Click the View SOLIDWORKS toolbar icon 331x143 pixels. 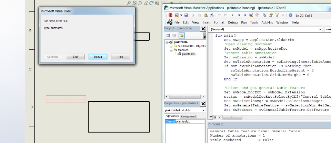(x=170, y=15)
